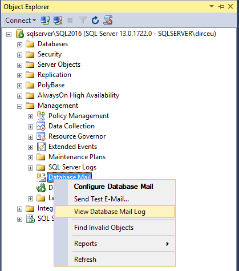Toggle the Object Explorer auto-hide pin
239x271 pixels.
(x=221, y=6)
